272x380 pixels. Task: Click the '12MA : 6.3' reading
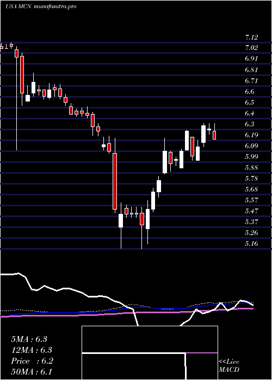[x=32, y=350]
